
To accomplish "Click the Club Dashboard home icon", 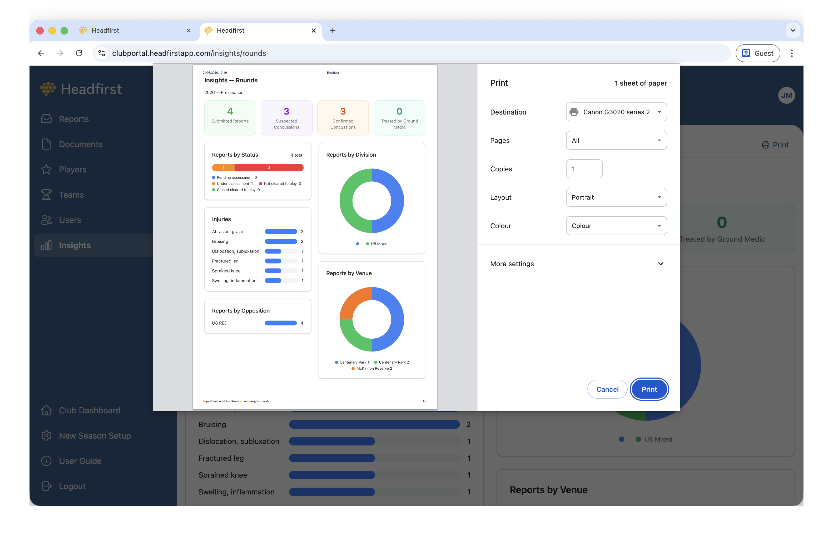I will pos(46,410).
